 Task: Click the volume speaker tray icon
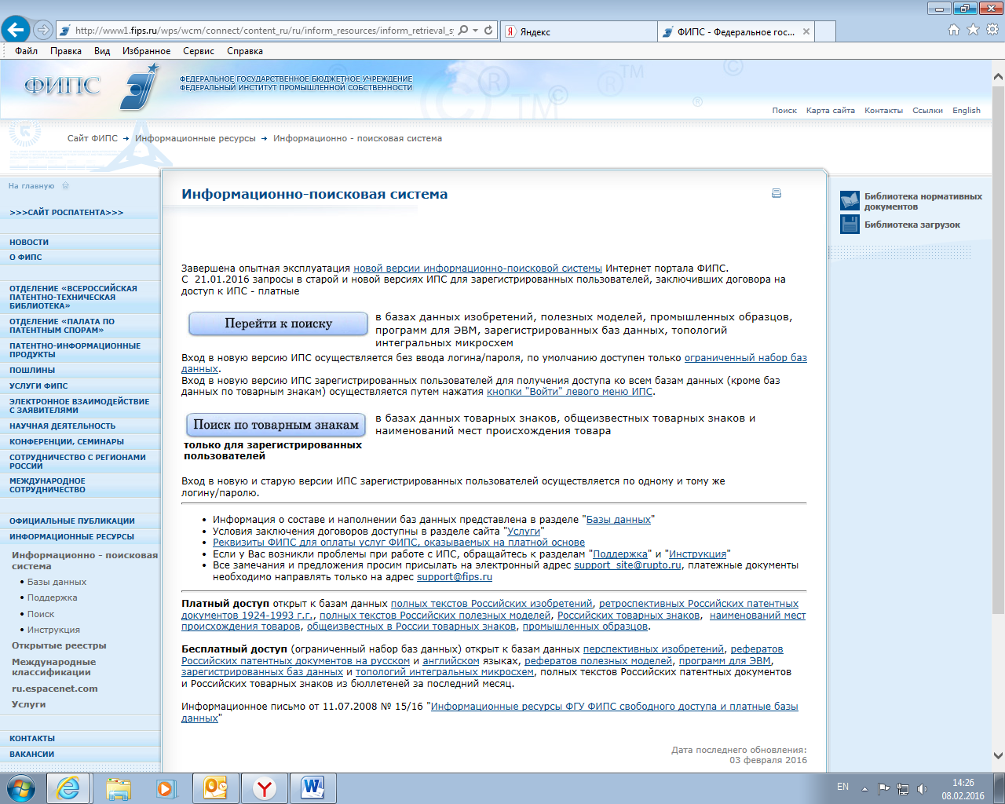click(922, 789)
